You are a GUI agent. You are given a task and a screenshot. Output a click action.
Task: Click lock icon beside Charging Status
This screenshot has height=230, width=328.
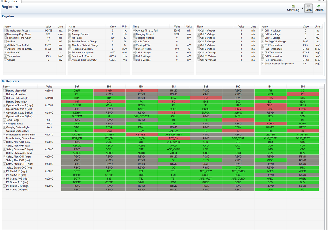(5, 124)
